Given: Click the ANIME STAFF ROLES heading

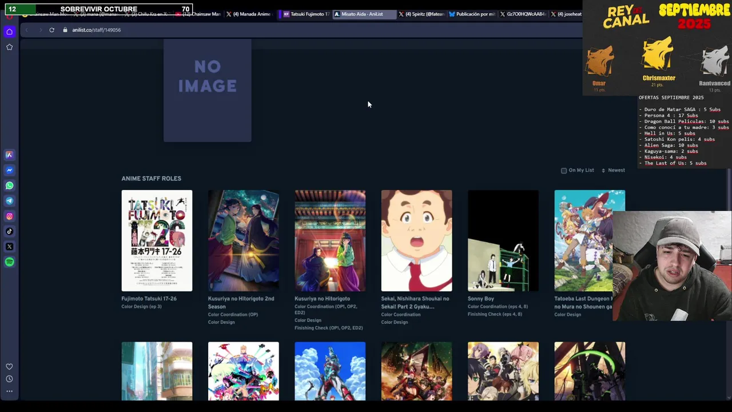Looking at the screenshot, I should click(151, 179).
